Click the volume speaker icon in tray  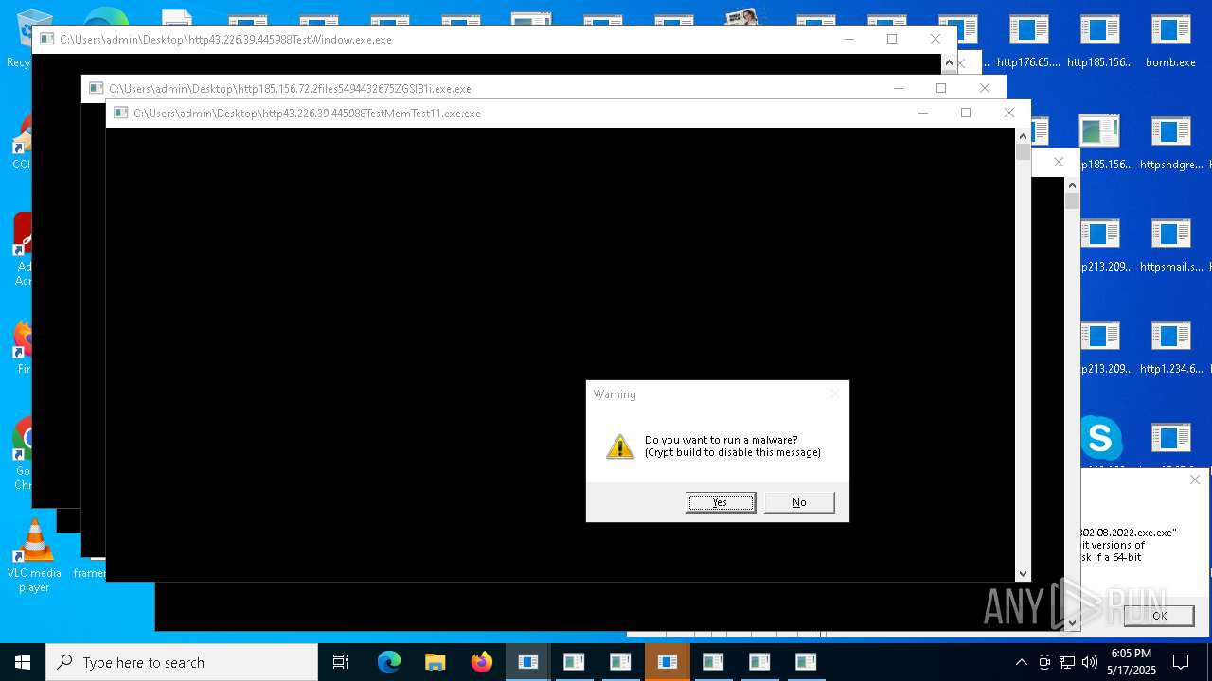(x=1090, y=662)
